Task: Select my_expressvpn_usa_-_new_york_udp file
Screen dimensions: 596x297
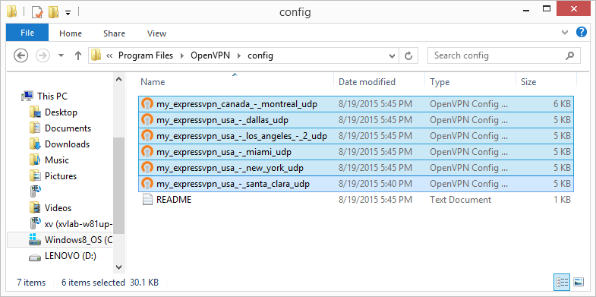Action: (x=356, y=168)
